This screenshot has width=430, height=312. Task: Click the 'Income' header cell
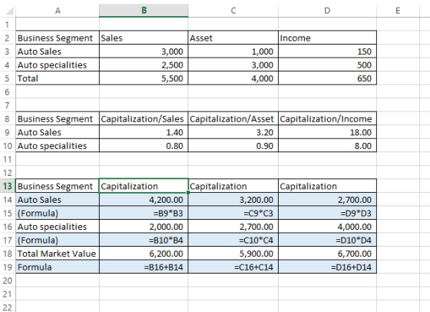tap(327, 38)
